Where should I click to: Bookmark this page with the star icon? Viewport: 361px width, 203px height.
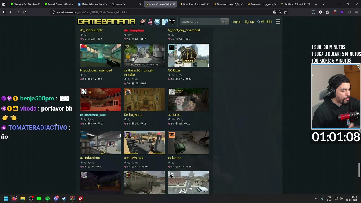285,12
